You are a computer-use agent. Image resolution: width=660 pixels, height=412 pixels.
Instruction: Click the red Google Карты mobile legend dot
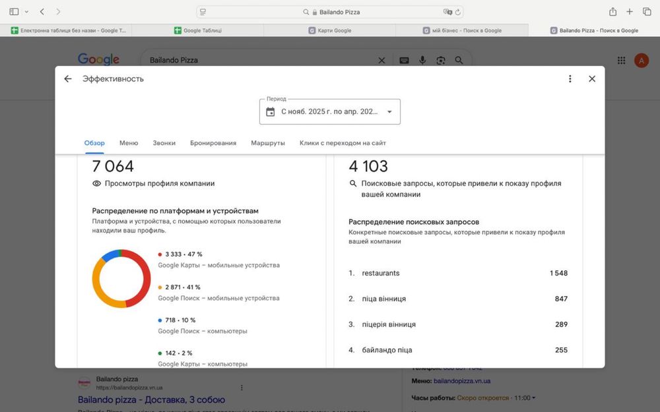coord(160,254)
